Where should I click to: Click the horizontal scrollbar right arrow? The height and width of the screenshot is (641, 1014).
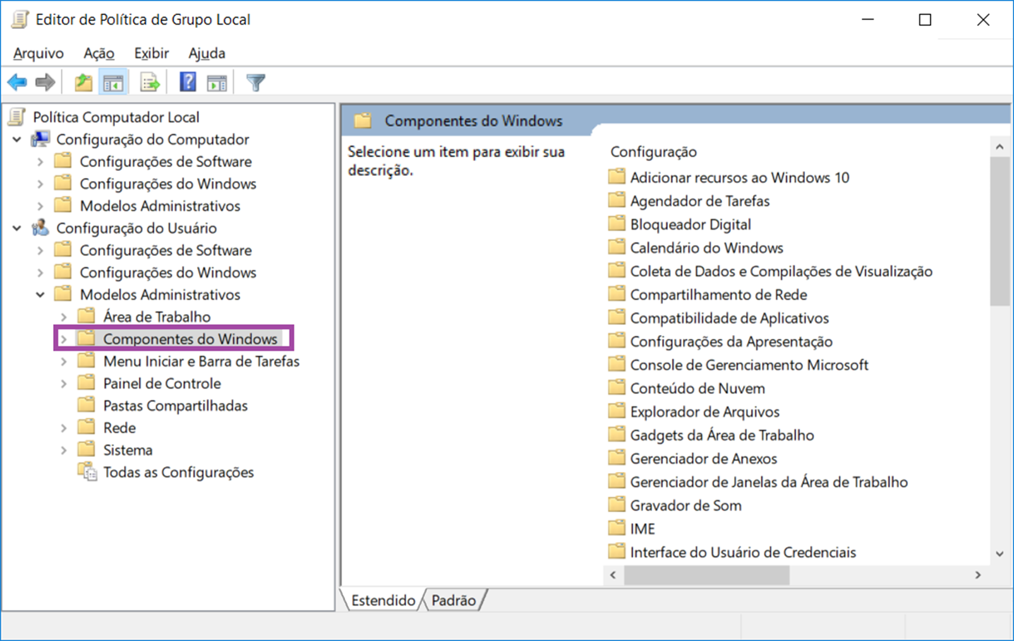[x=978, y=575]
